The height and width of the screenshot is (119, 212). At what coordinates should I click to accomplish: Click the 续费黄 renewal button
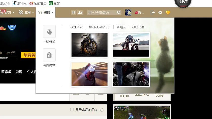click(x=28, y=55)
